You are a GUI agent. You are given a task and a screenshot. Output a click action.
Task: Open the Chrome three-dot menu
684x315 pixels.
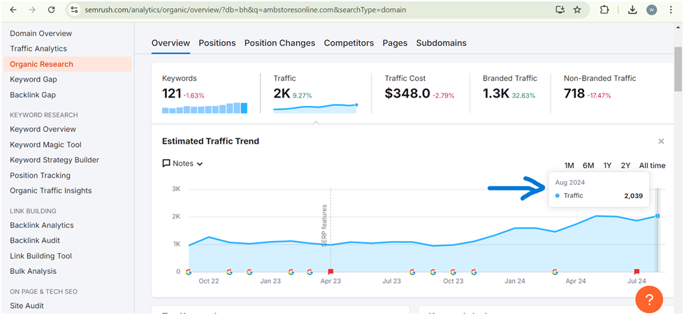tap(671, 10)
